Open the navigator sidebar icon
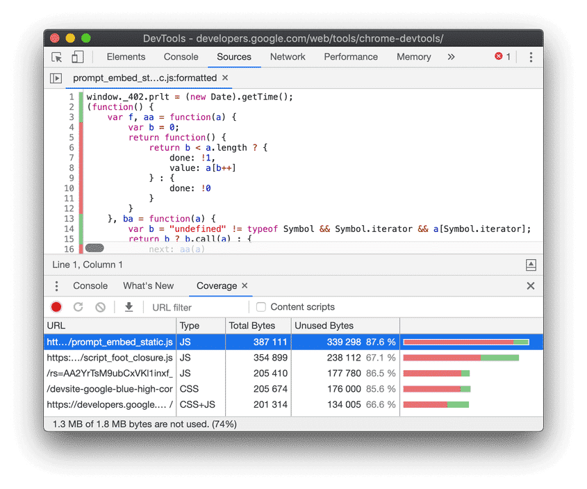 pyautogui.click(x=56, y=78)
